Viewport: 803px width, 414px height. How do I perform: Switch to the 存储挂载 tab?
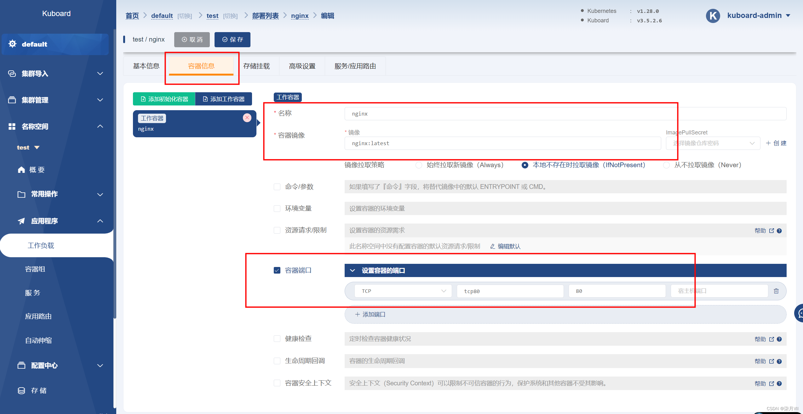coord(256,66)
